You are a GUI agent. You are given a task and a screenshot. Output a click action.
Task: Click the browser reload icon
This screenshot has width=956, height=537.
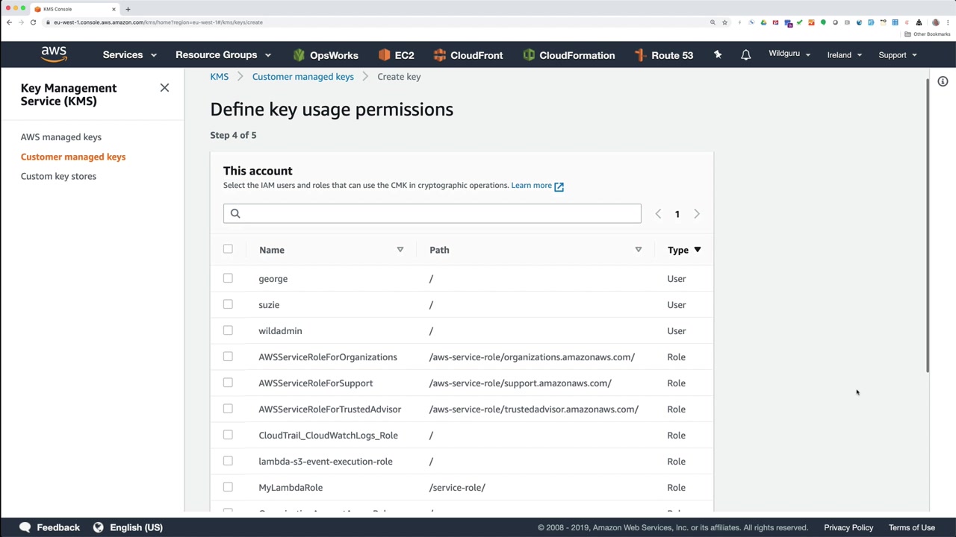pyautogui.click(x=33, y=22)
